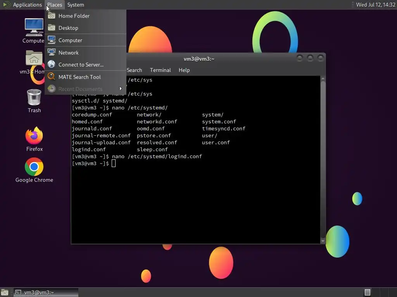Image resolution: width=397 pixels, height=297 pixels.
Task: Click journald.conf in terminal output
Action: coord(91,128)
